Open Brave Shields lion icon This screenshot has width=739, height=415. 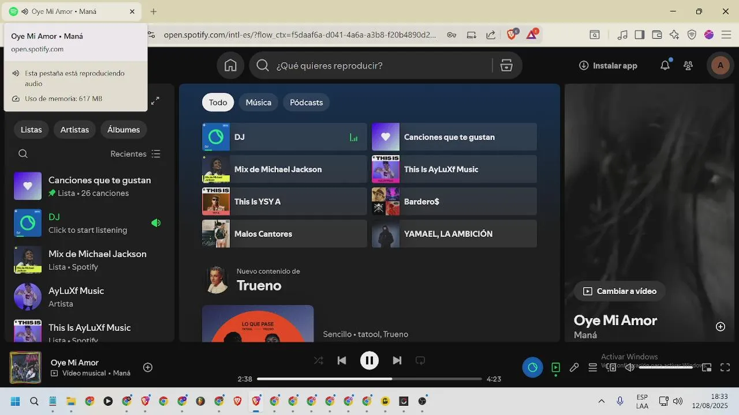pos(512,35)
